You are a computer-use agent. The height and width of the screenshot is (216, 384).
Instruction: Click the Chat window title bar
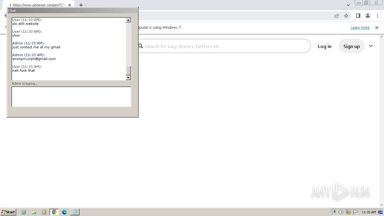point(72,10)
